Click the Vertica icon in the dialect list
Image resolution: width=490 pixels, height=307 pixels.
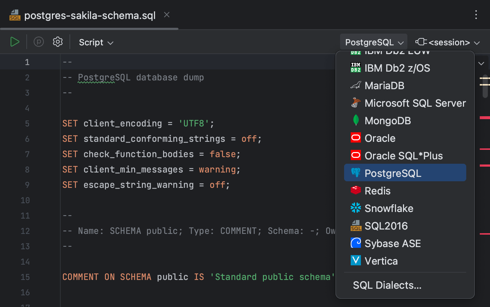(x=355, y=261)
